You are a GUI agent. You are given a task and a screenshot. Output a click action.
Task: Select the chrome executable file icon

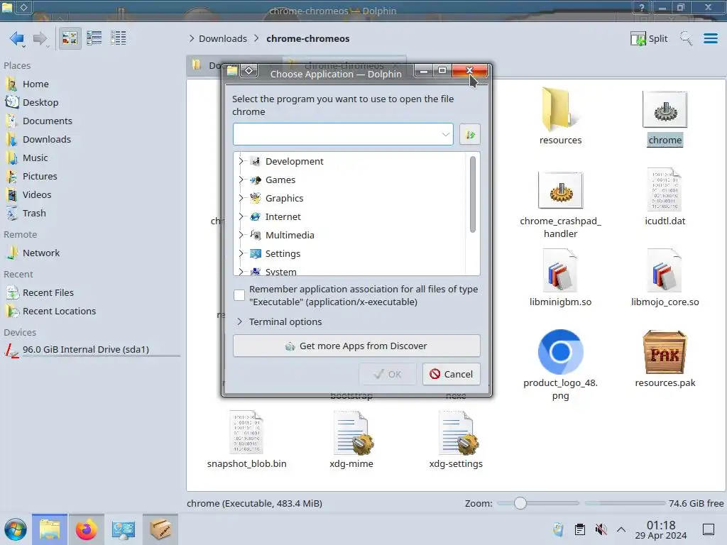[665, 109]
